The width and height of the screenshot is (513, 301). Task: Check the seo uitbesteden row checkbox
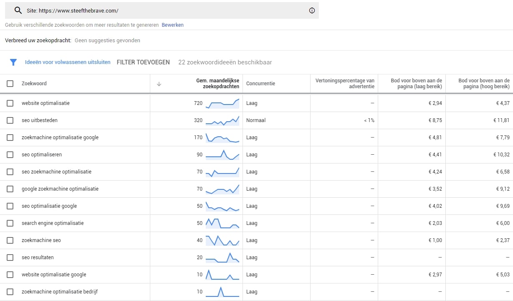click(x=10, y=120)
